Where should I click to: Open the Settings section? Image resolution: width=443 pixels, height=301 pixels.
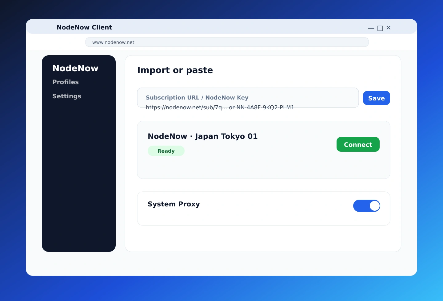pyautogui.click(x=67, y=96)
